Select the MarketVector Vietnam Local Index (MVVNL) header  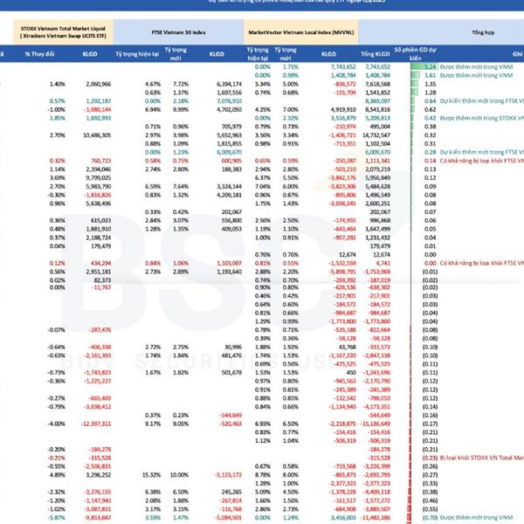[301, 32]
